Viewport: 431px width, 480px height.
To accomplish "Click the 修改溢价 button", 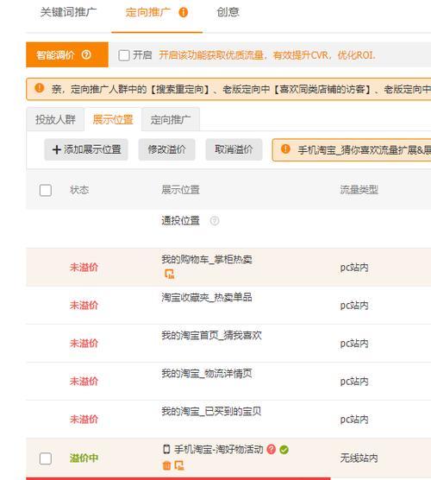I will [166, 149].
